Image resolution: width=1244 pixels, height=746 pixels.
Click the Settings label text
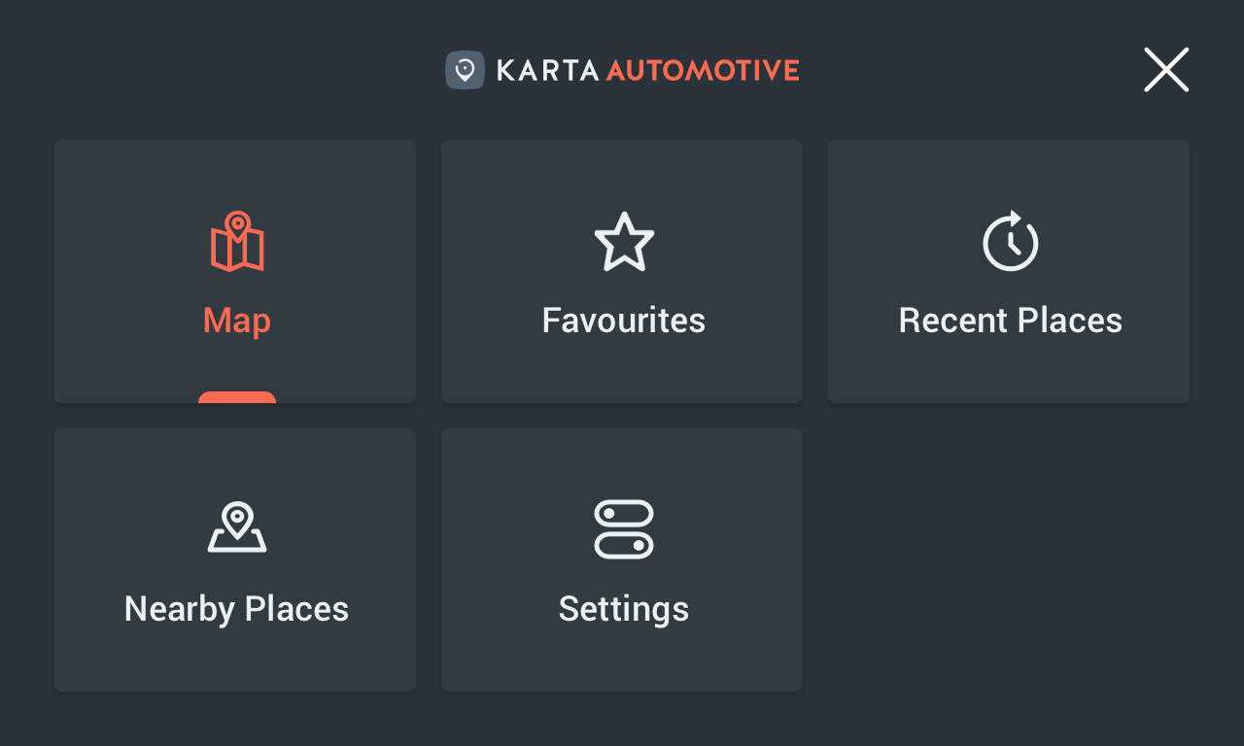(623, 609)
